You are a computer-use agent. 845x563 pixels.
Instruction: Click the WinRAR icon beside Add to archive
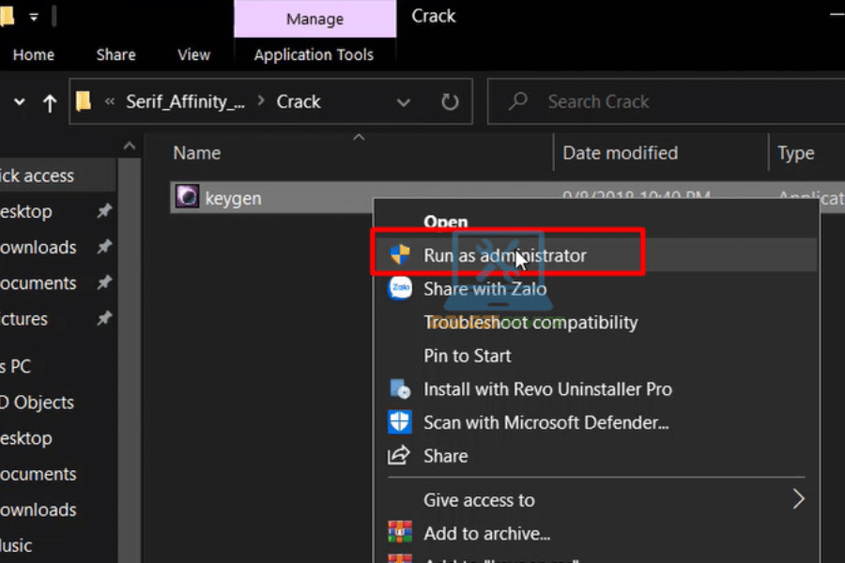point(400,534)
